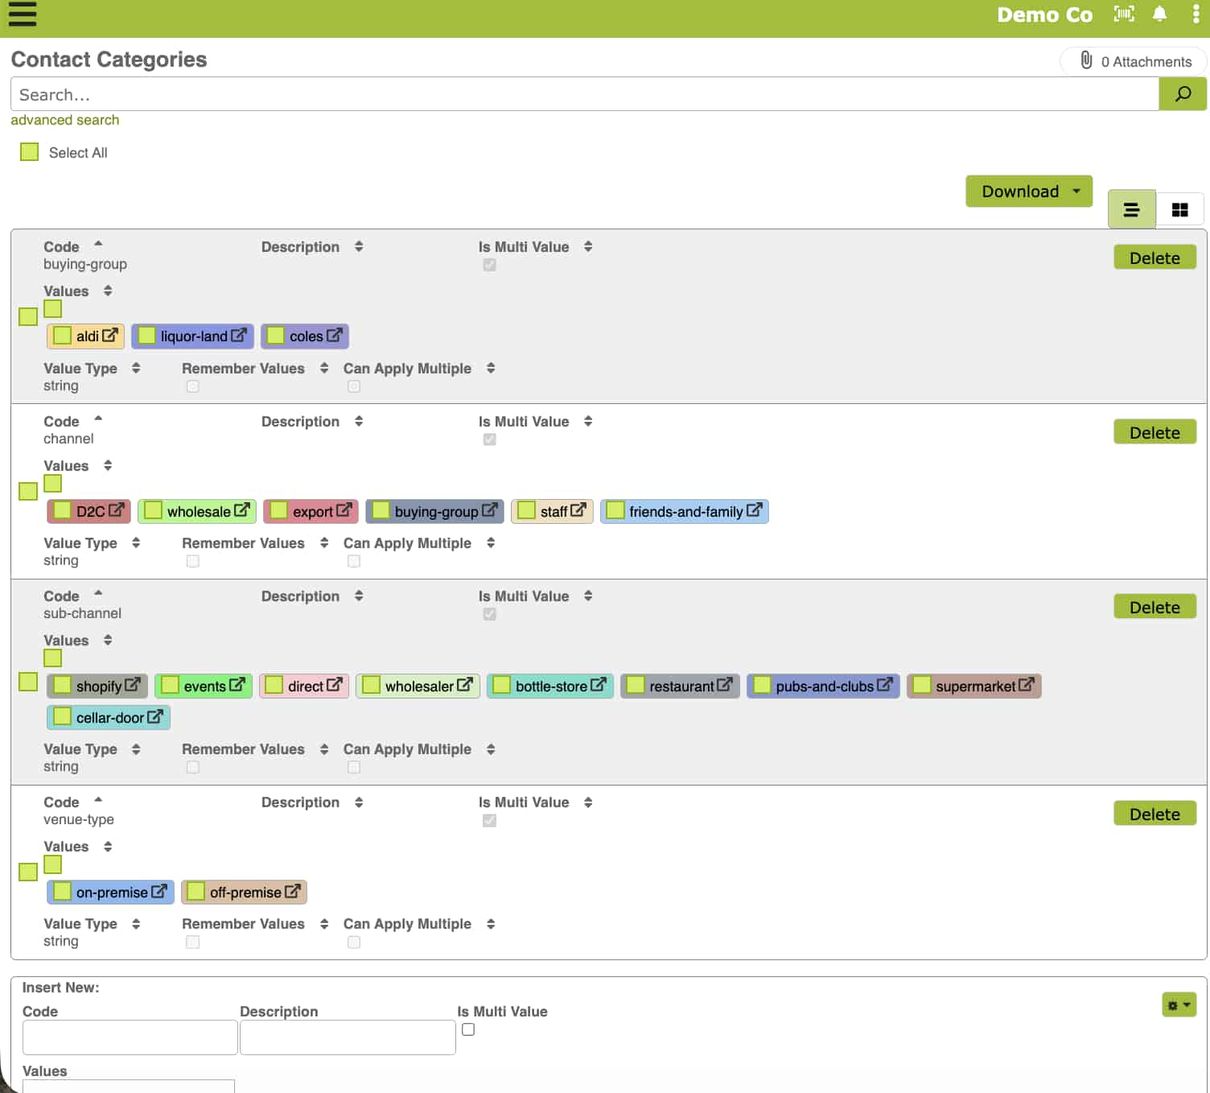Enable Is Multi Value in Insert New
The image size is (1210, 1093).
[468, 1029]
